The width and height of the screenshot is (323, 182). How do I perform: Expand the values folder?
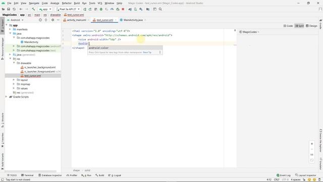[x=14, y=88]
